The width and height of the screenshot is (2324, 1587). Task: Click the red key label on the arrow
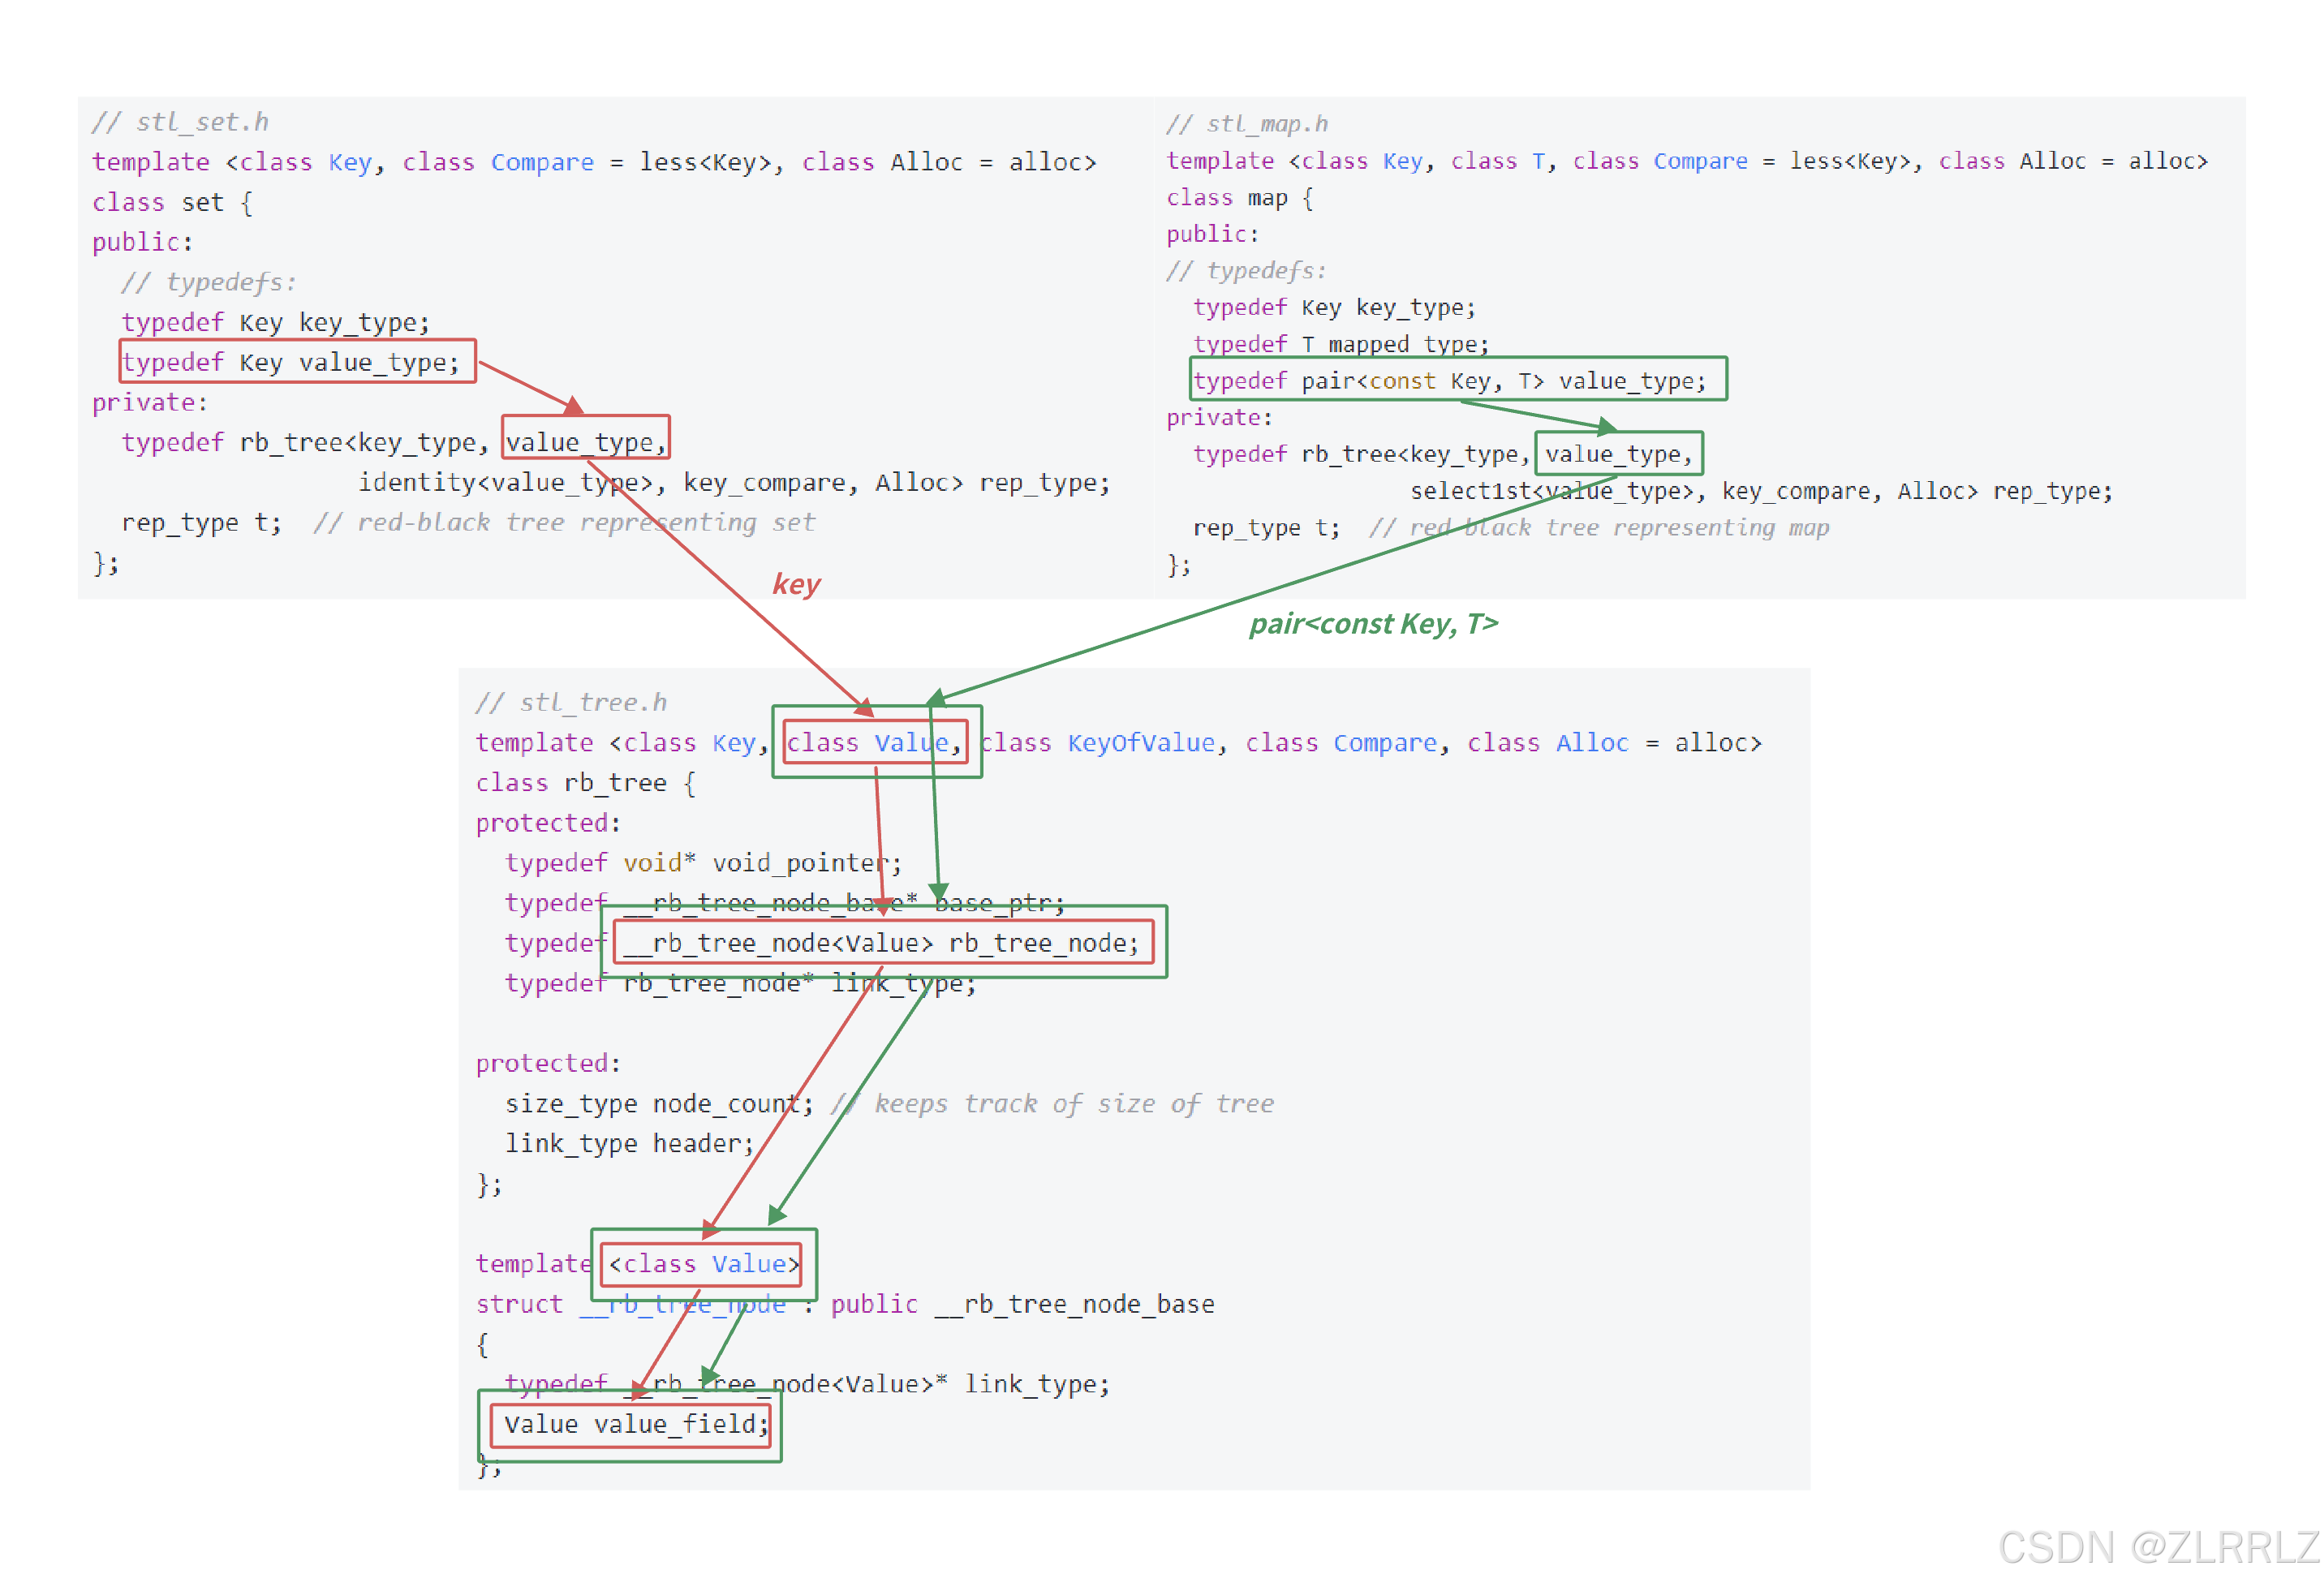(x=795, y=583)
